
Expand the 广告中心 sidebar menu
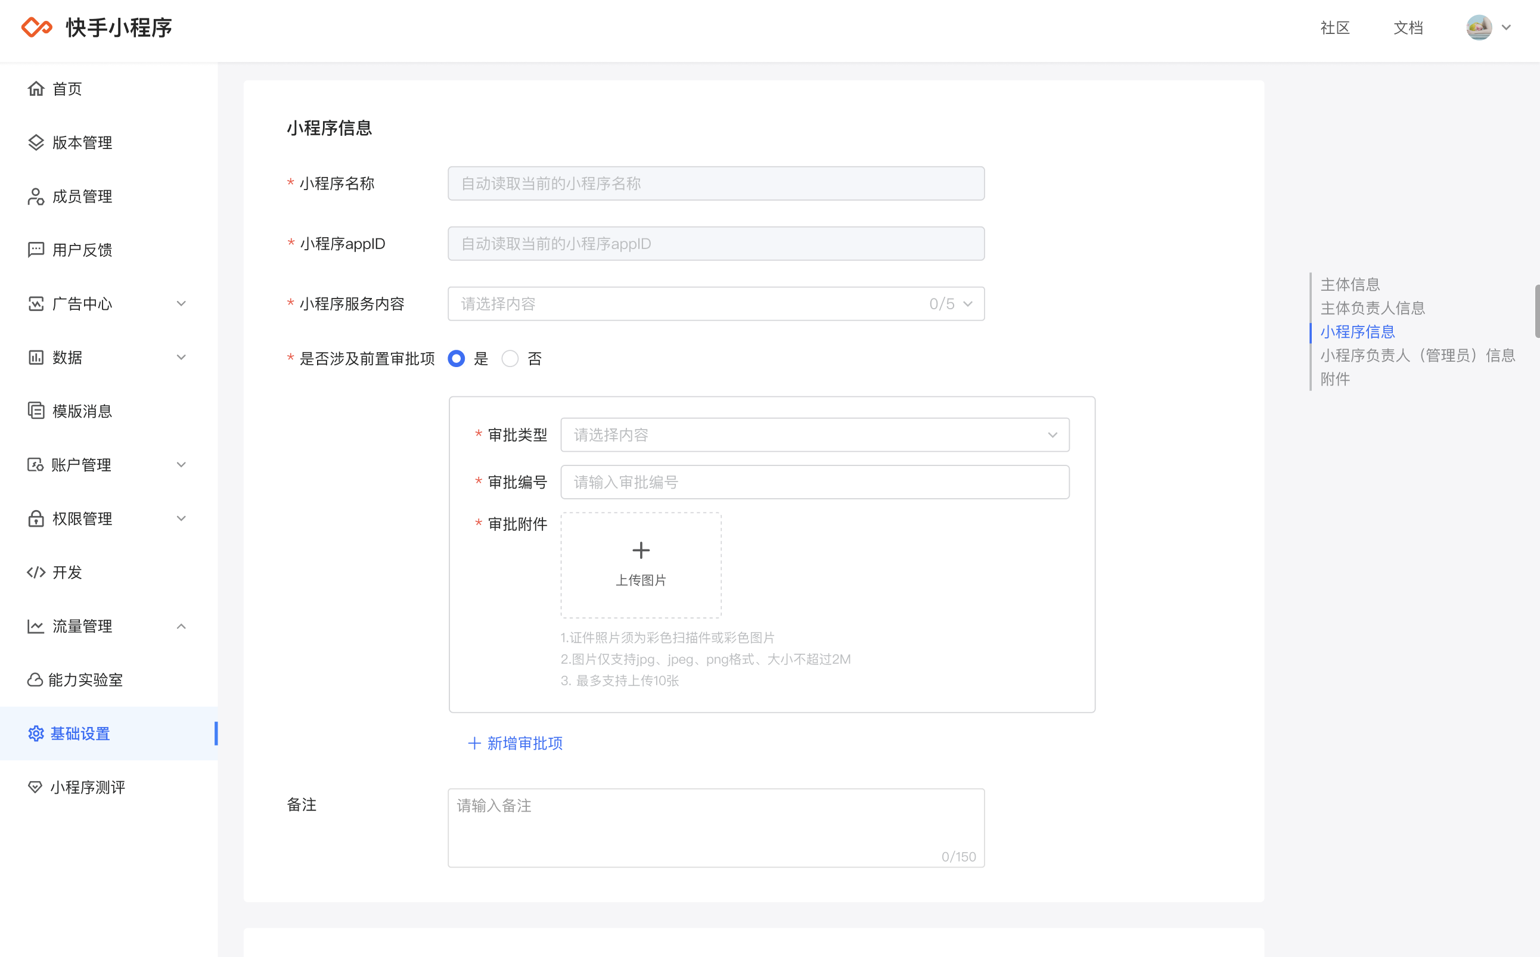[181, 304]
